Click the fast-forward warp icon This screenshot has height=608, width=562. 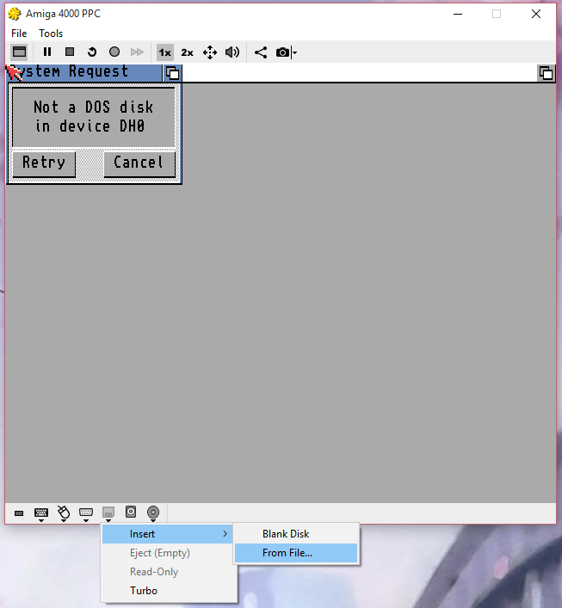click(x=137, y=52)
